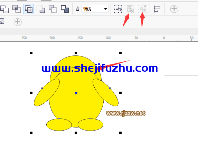Click the blue center X marker

(x=76, y=93)
